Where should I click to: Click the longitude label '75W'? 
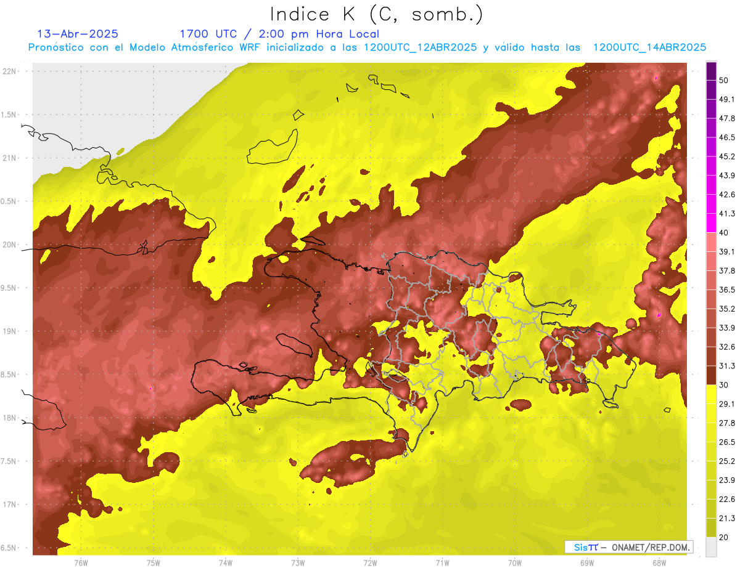pos(154,563)
